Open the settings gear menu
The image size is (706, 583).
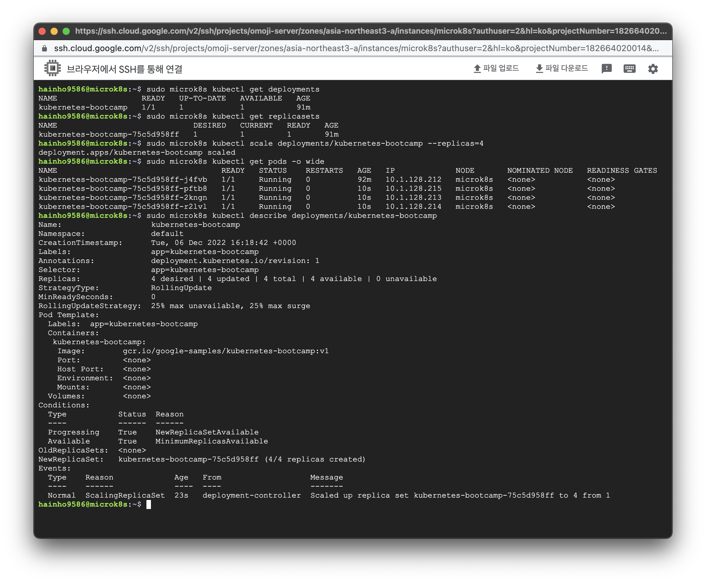coord(652,69)
